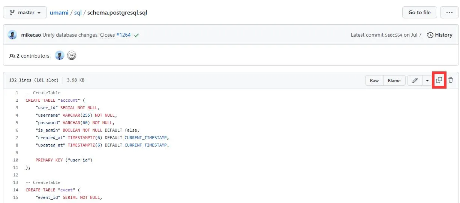Click the history clock icon
Screen dimensions: 460x203
pyautogui.click(x=430, y=35)
